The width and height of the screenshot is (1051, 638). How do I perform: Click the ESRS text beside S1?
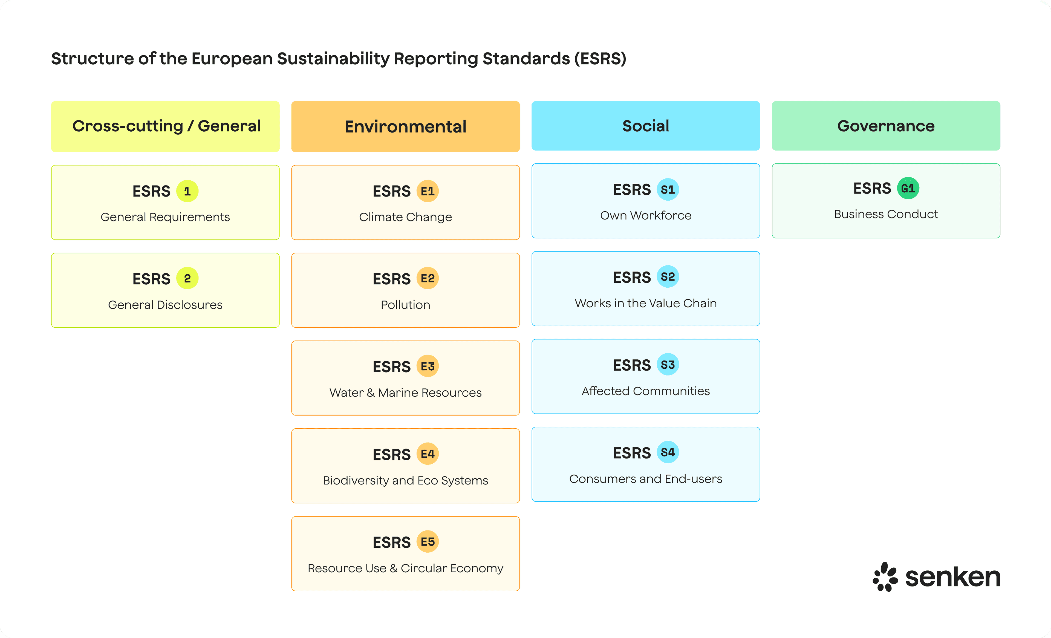(x=632, y=190)
